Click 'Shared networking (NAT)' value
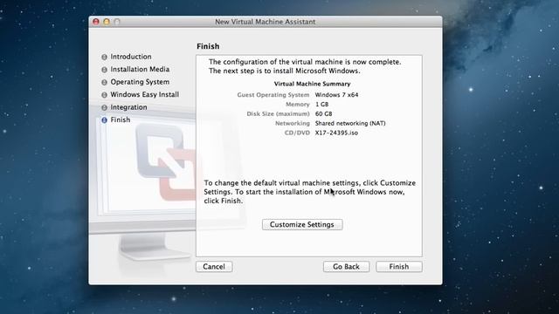559x314 pixels. pyautogui.click(x=350, y=123)
